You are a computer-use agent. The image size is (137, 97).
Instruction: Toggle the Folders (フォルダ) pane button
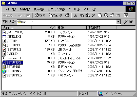point(55,15)
